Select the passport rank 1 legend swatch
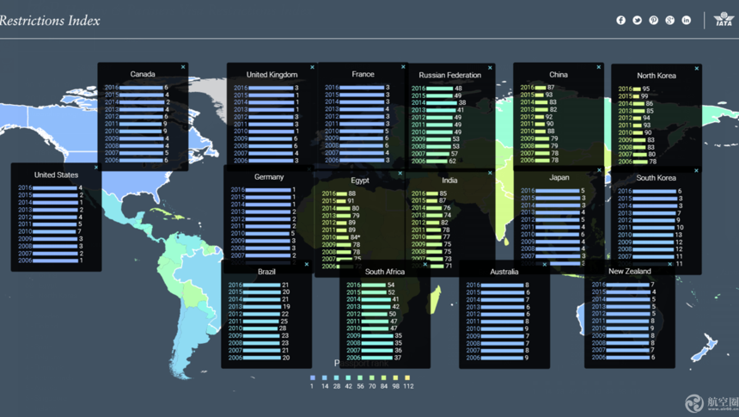 (312, 377)
